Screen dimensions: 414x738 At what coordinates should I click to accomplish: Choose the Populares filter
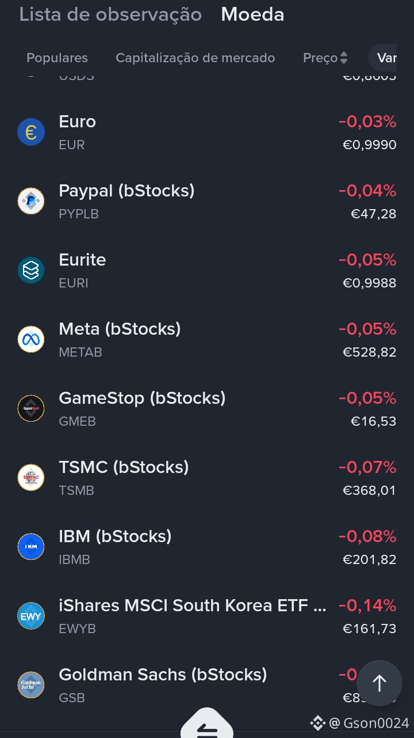click(57, 58)
